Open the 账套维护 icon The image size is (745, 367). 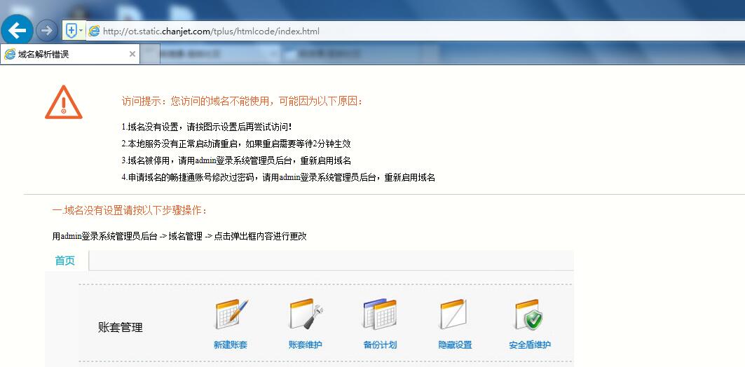point(306,314)
